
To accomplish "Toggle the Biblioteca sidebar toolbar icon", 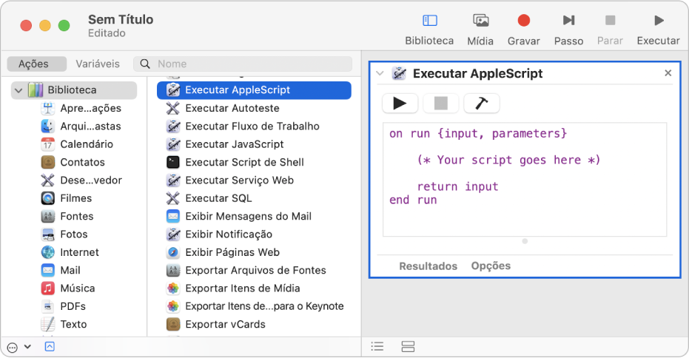I will click(x=429, y=21).
